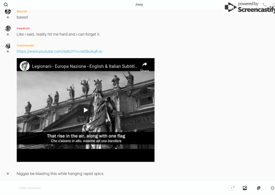Play the embedded YouTube video
This screenshot has height=195, width=275.
pos(86,110)
